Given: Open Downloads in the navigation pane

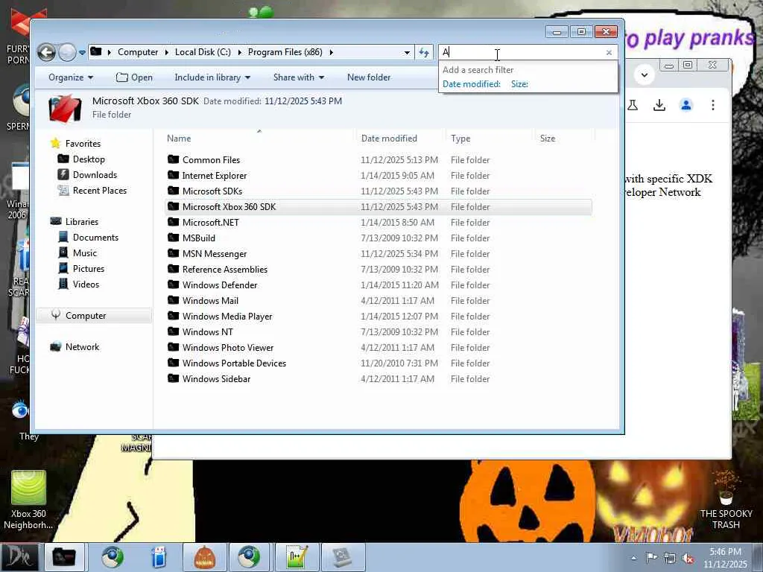Looking at the screenshot, I should click(x=95, y=174).
